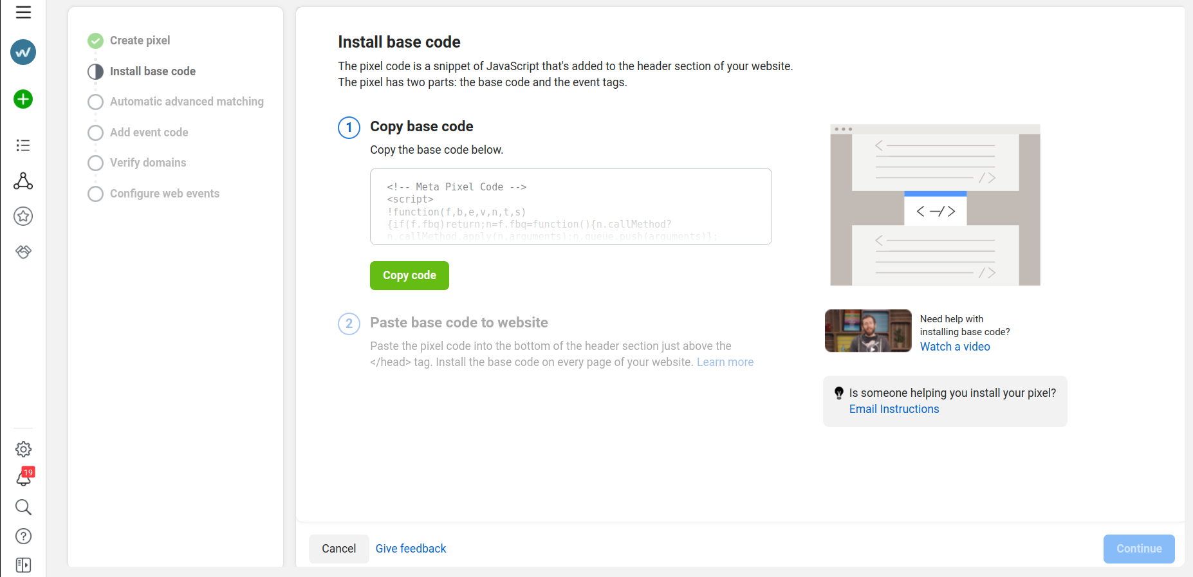Open the star custom conversions icon

tap(23, 216)
